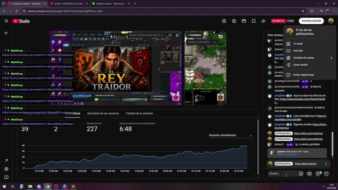Open the Usuarios simultáneos dropdown
The image size is (338, 190).
231,135
